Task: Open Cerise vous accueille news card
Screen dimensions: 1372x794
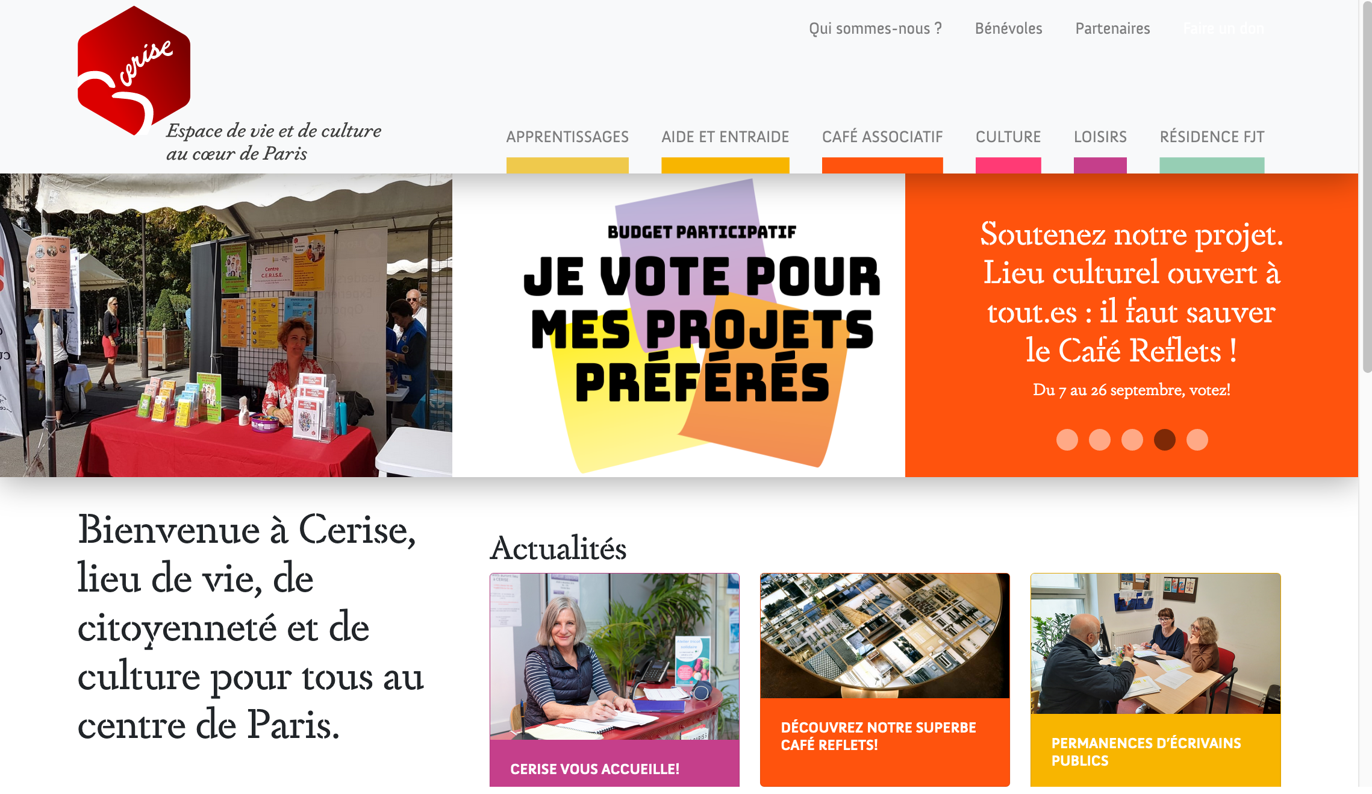Action: pos(614,680)
